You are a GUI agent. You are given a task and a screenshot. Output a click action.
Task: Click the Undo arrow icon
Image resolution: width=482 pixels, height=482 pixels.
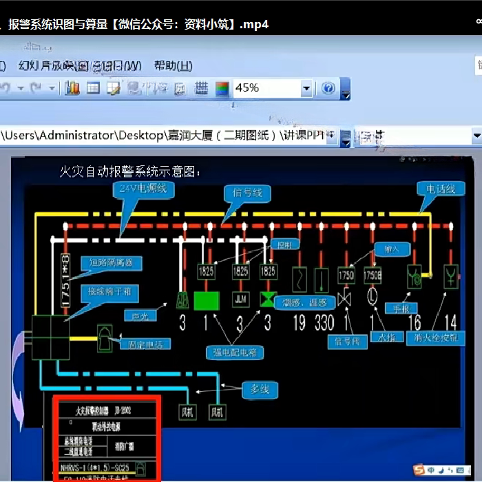[5, 88]
